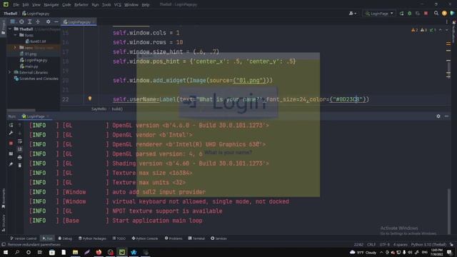Toggle Scroll to End in Run console
Image resolution: width=457 pixels, height=257 pixels.
tap(20, 149)
